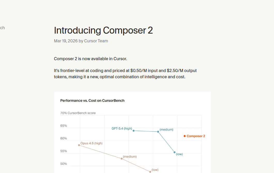Click the paragraph about $0.50/M input pricing
Image resolution: width=274 pixels, height=173 pixels.
[125, 74]
